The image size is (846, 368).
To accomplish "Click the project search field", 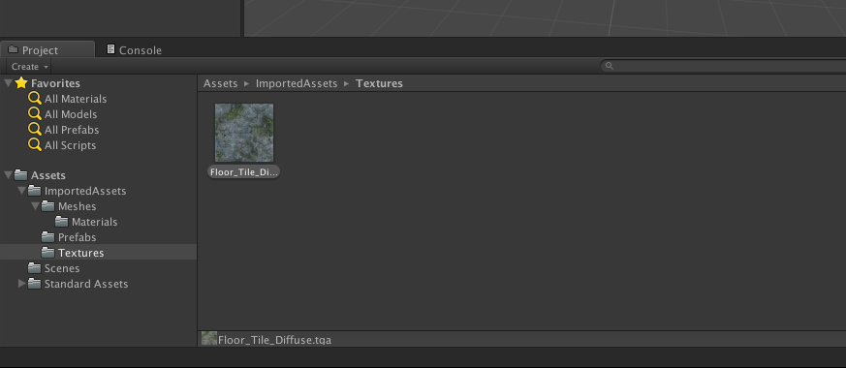I will tap(723, 66).
